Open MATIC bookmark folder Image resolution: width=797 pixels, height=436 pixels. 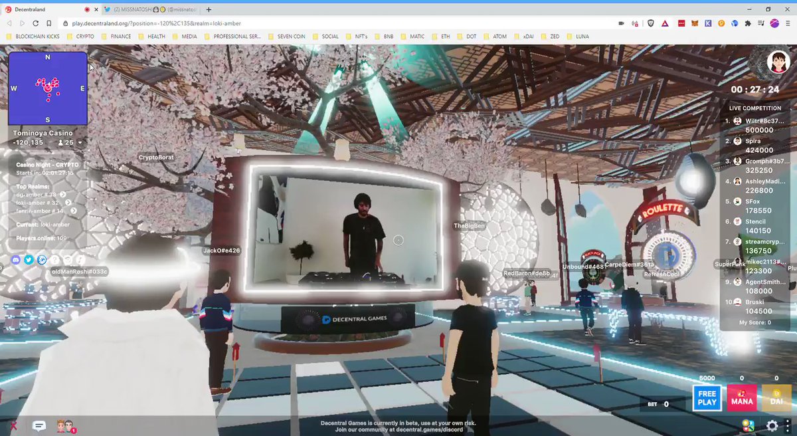pyautogui.click(x=412, y=37)
